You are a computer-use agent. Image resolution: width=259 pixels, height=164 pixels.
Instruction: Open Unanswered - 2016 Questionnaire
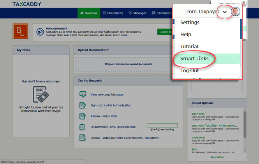(x=113, y=127)
